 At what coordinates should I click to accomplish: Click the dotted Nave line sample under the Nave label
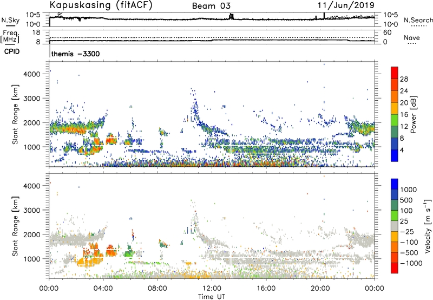[x=411, y=44]
